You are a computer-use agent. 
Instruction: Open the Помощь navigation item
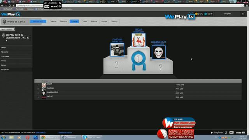coord(114,21)
